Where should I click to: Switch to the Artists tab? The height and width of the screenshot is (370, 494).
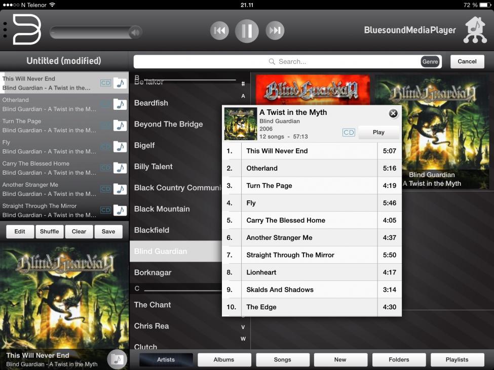pos(166,359)
